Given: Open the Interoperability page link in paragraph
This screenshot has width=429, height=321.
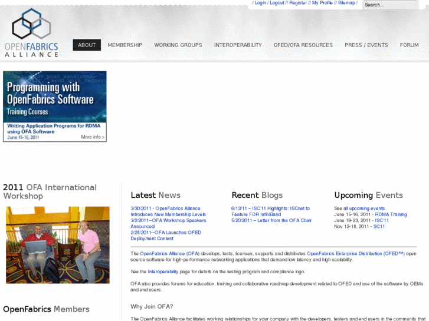Looking at the screenshot, I should click(x=163, y=272).
